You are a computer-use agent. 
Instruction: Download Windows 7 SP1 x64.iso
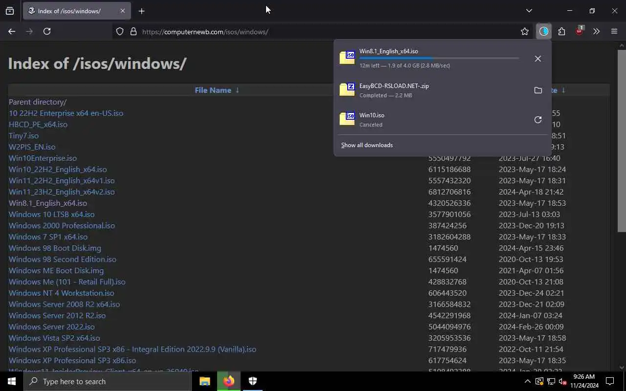(48, 237)
